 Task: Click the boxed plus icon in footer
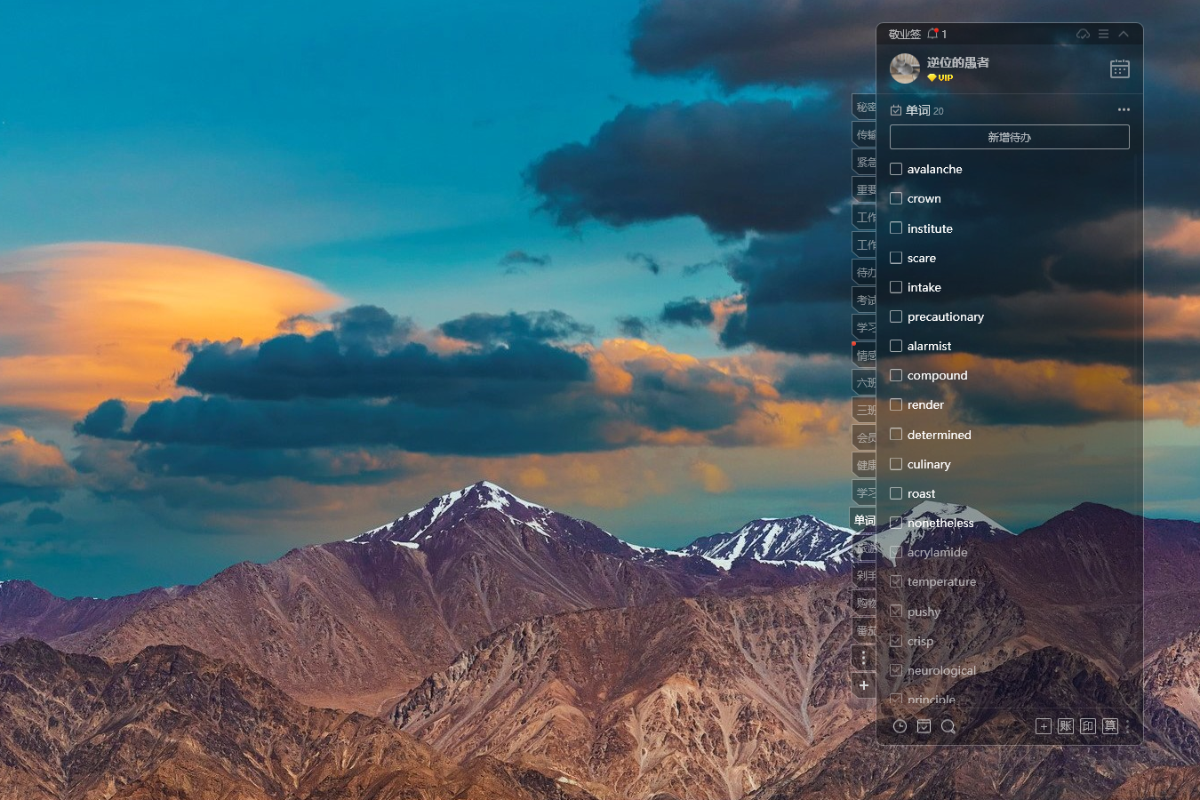pos(1044,726)
